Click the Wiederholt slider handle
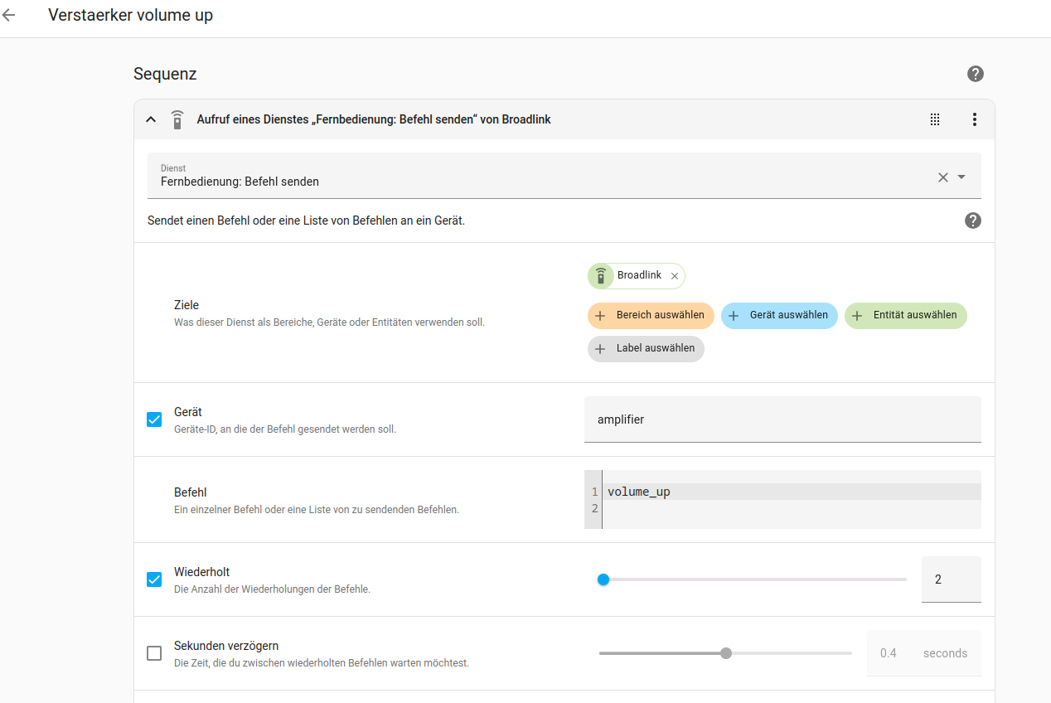 (x=603, y=579)
